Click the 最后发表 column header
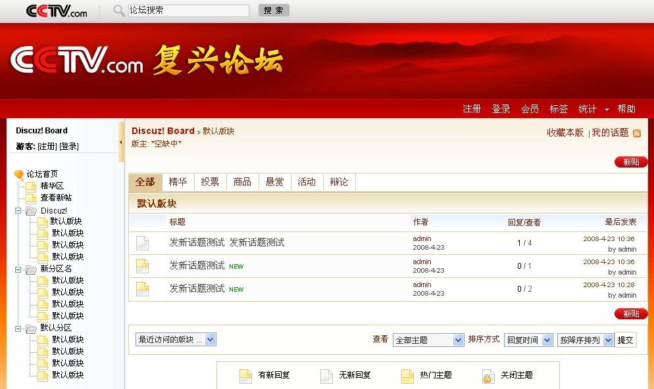 pyautogui.click(x=620, y=222)
